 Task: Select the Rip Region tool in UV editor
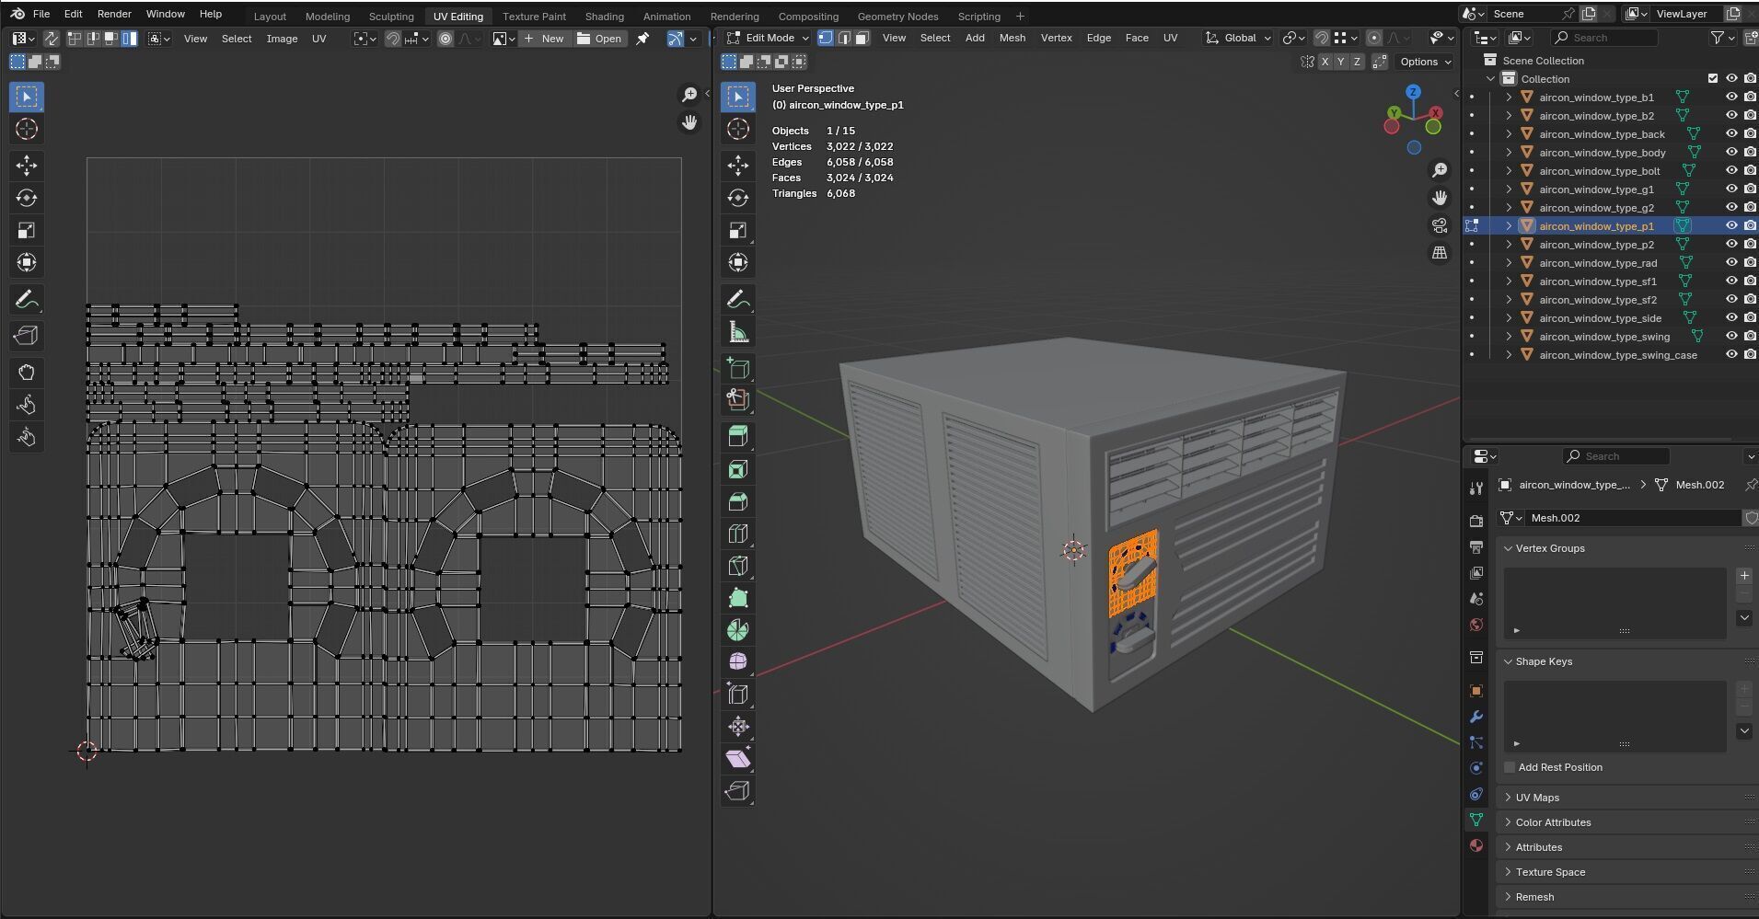[x=26, y=336]
